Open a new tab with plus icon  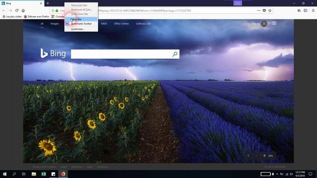point(48,3)
